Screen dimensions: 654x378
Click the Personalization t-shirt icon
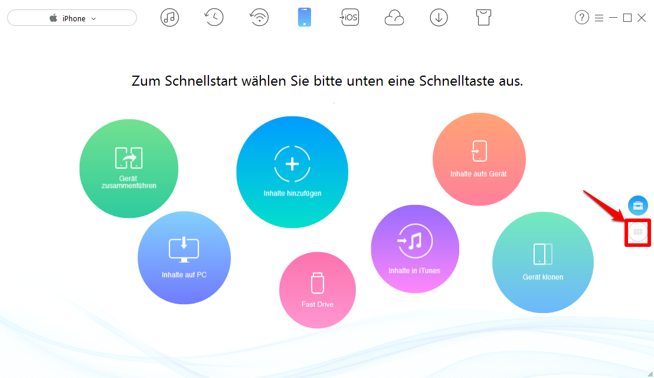point(483,17)
